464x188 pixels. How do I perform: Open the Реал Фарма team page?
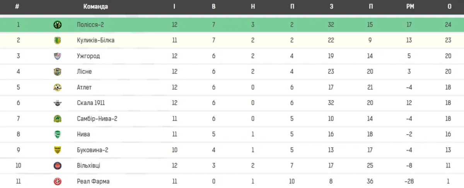point(93,181)
